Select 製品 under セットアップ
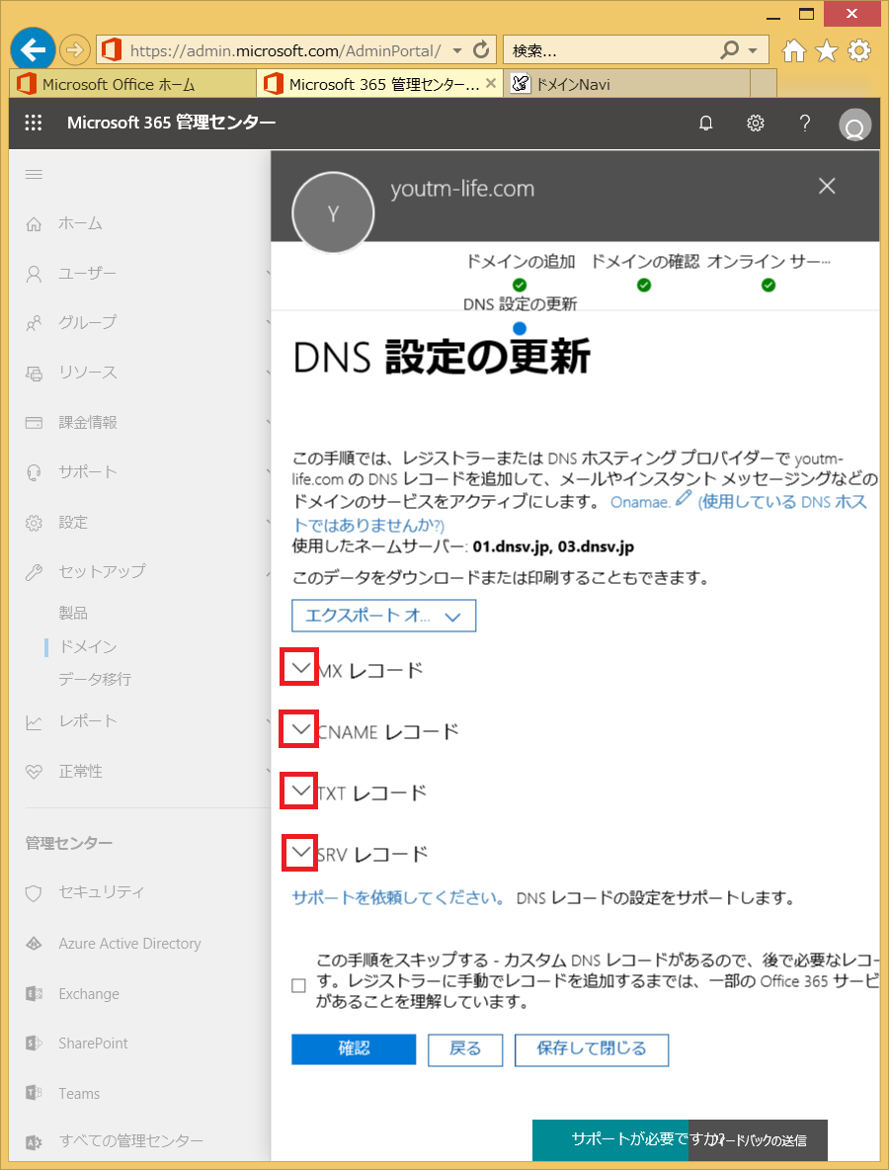Image resolution: width=889 pixels, height=1170 pixels. coord(73,614)
